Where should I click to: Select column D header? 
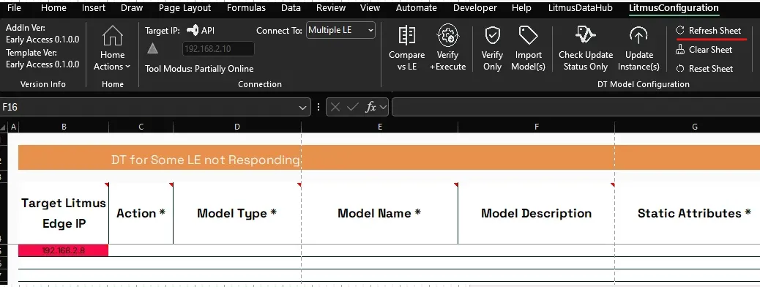(x=237, y=127)
